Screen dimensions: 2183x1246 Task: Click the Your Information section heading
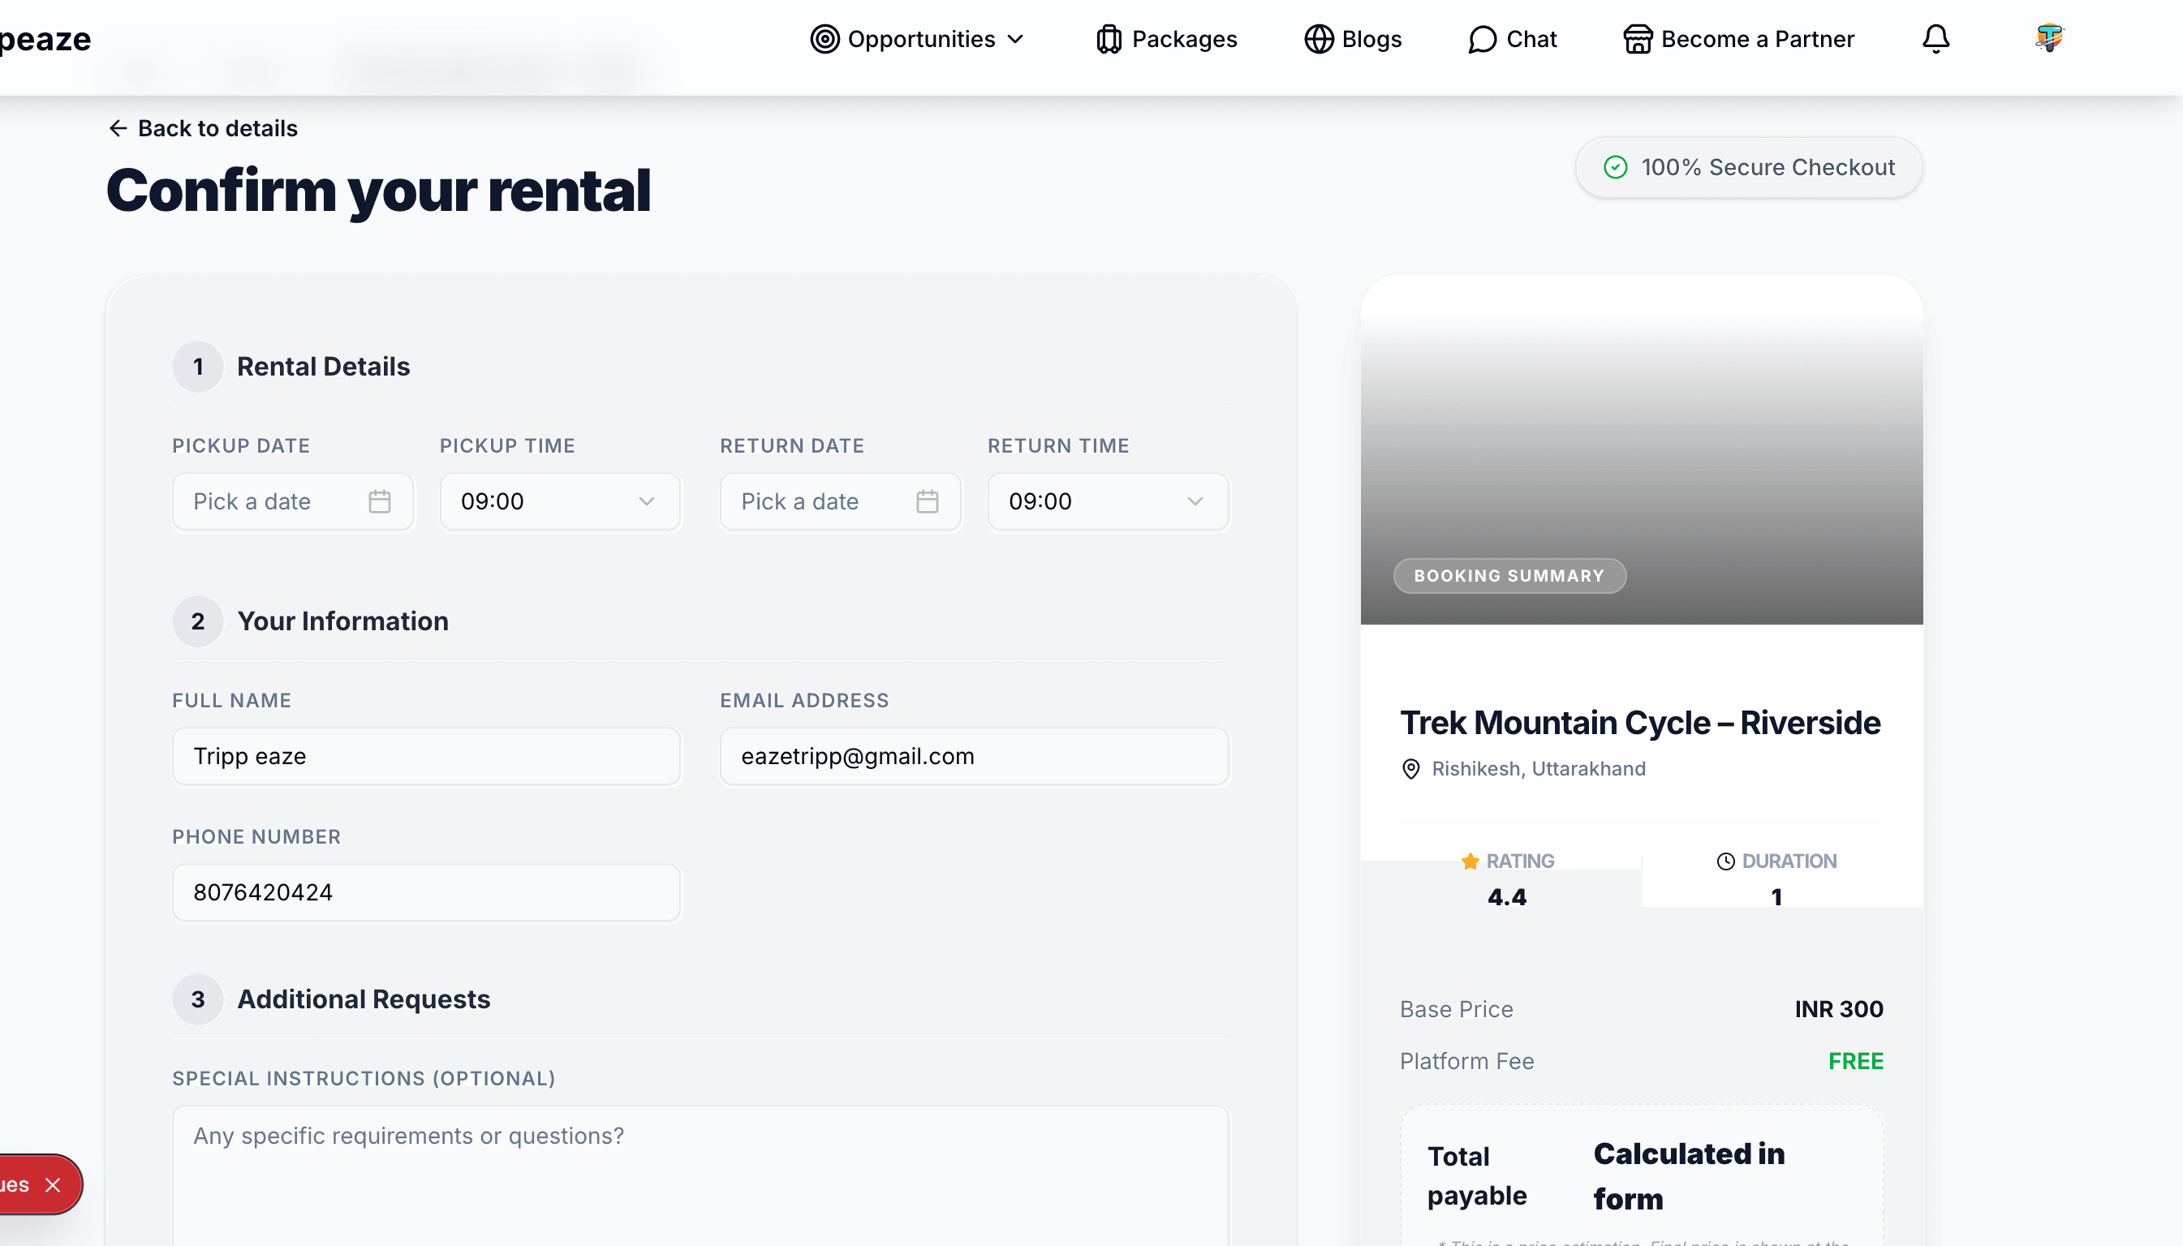[x=342, y=621]
